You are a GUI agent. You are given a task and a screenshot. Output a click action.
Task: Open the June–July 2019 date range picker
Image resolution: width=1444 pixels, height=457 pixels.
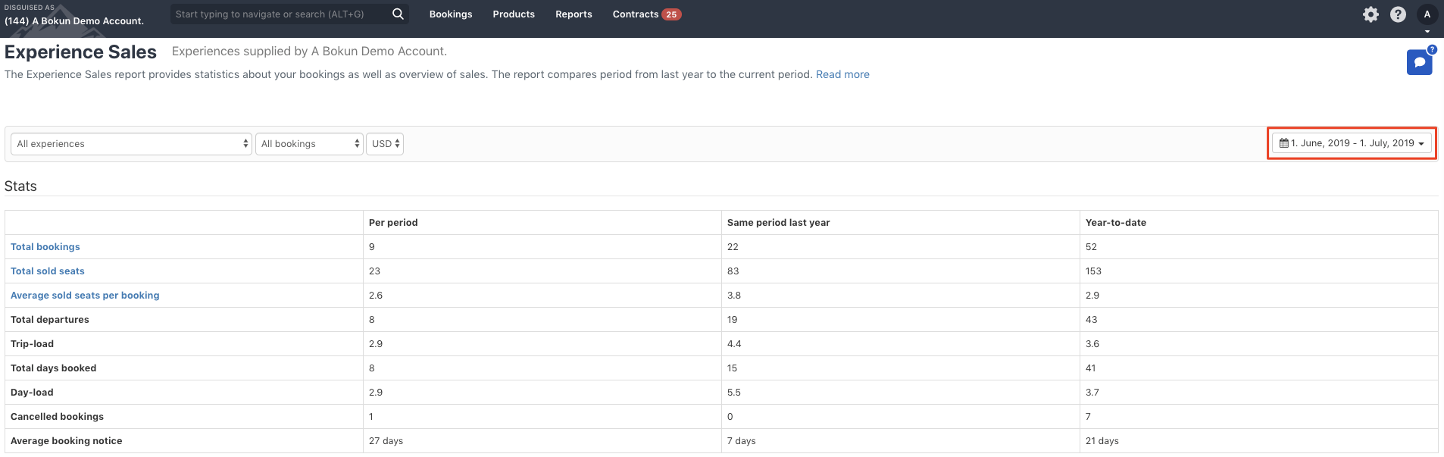(1352, 143)
